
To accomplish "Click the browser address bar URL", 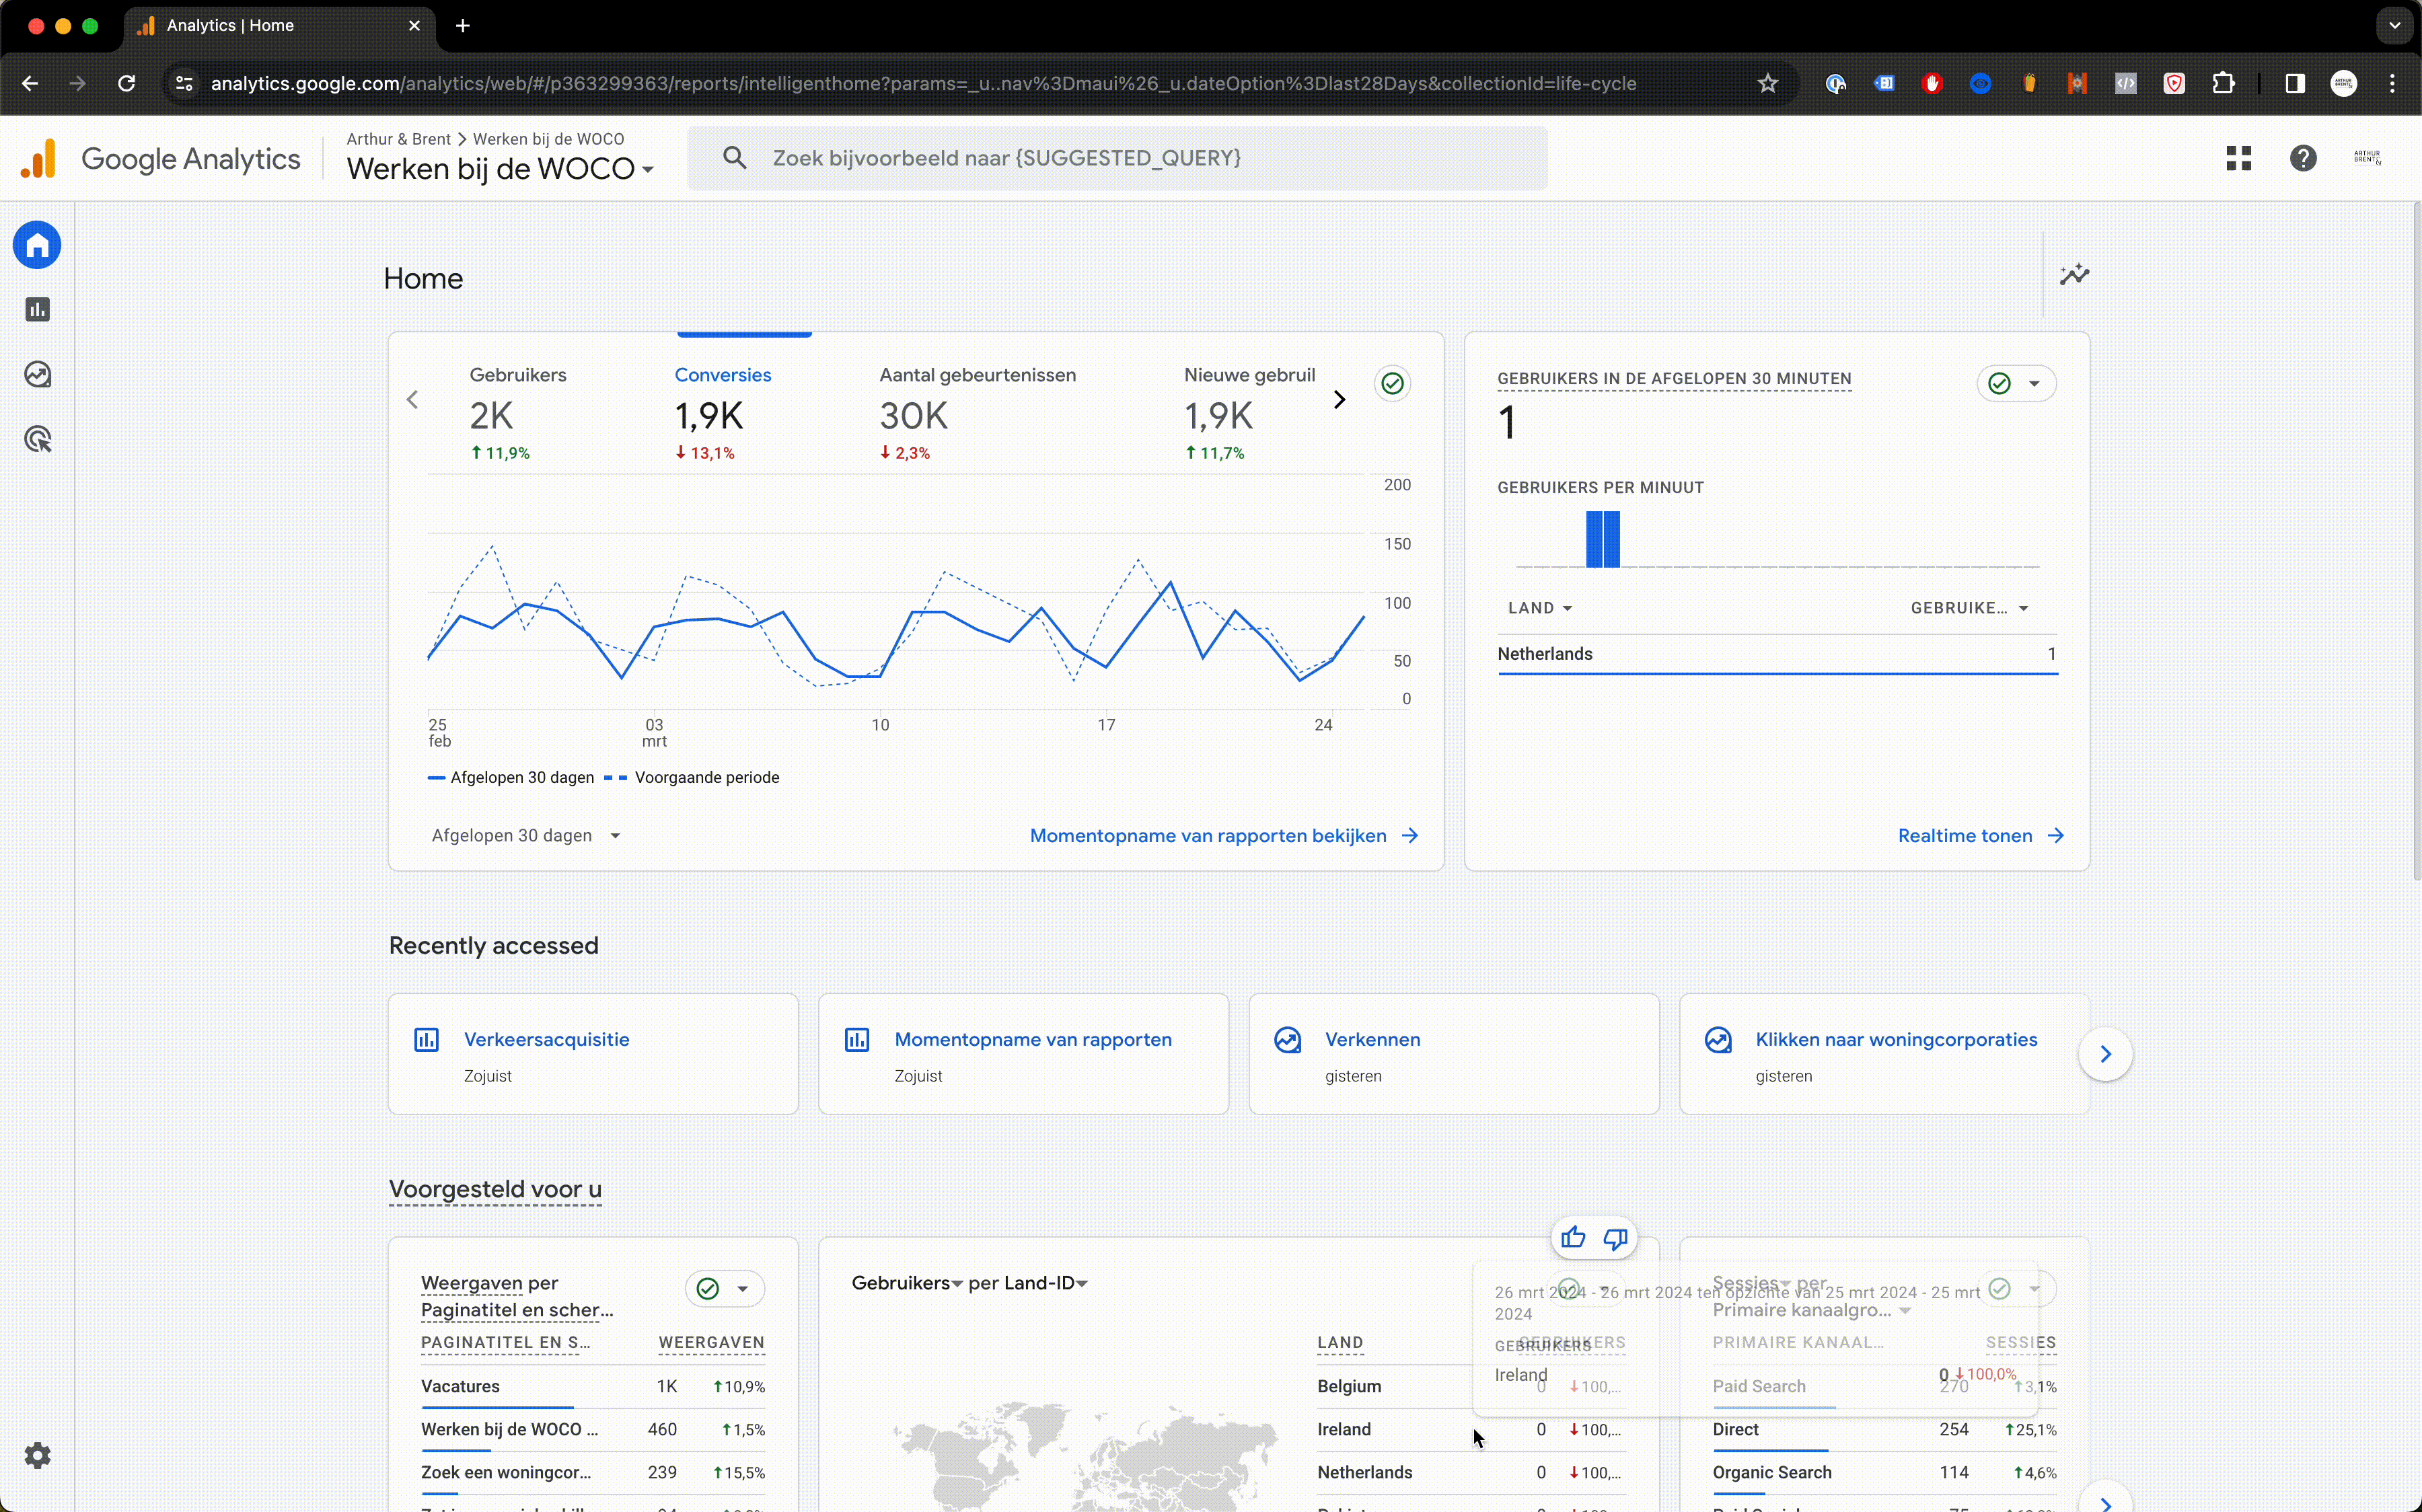I will [x=923, y=84].
